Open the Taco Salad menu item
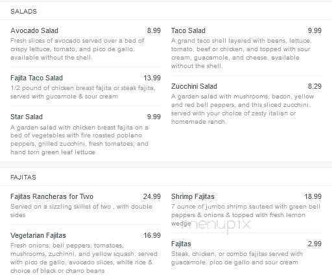 coord(188,30)
